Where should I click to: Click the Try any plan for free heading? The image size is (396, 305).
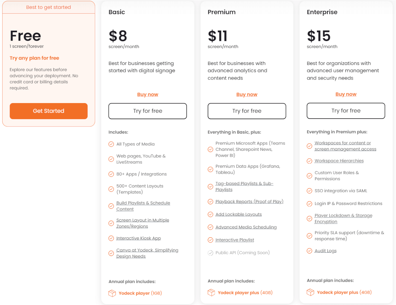(34, 58)
